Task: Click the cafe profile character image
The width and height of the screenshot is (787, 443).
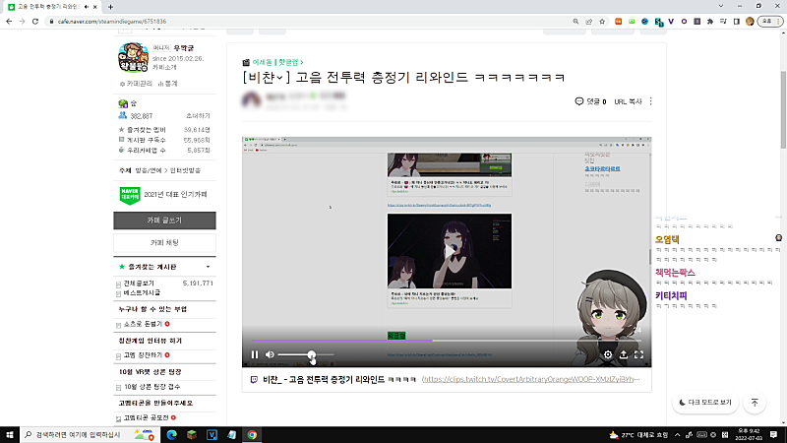Action: (133, 58)
